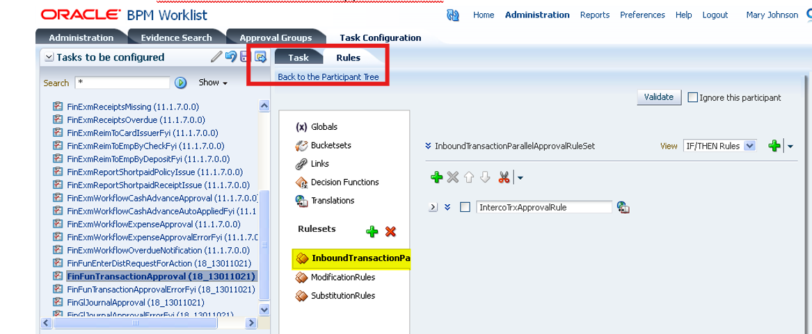Viewport: 812px width, 334px height.
Task: Click the gray delete rule X icon
Action: (452, 177)
